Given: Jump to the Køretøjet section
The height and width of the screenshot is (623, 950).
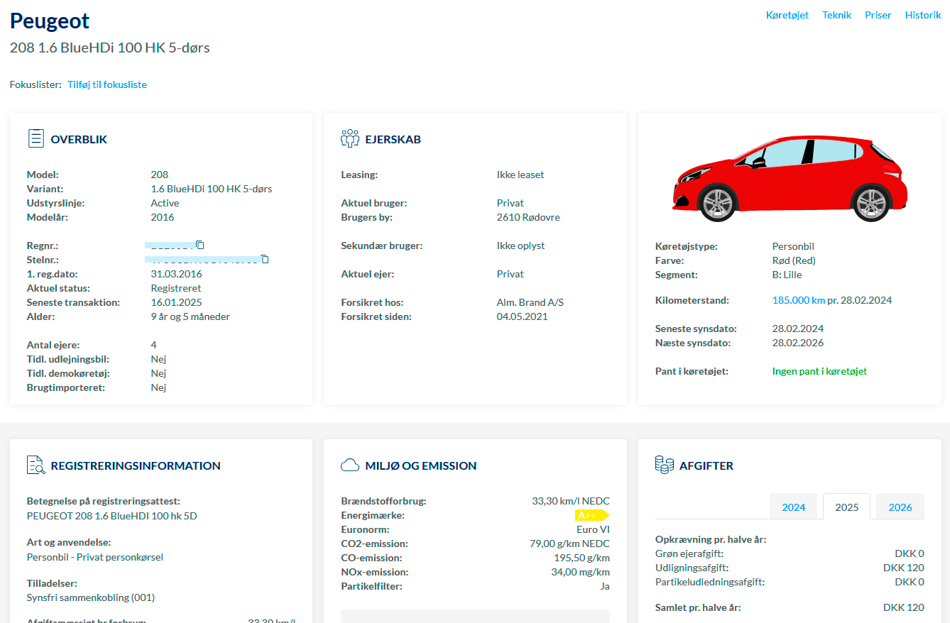Looking at the screenshot, I should click(787, 15).
